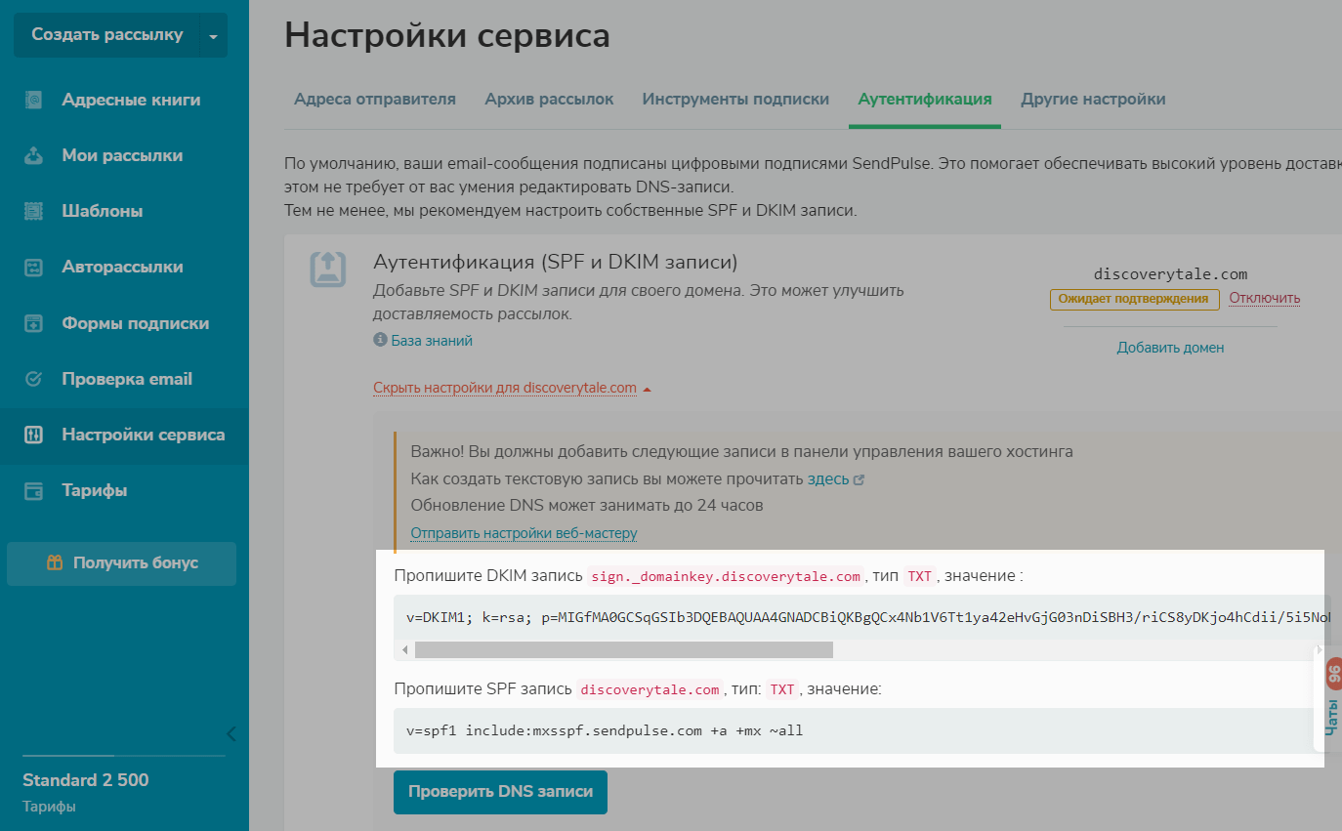
Task: Click the pink SPF record name discoverytale.com
Action: [650, 689]
